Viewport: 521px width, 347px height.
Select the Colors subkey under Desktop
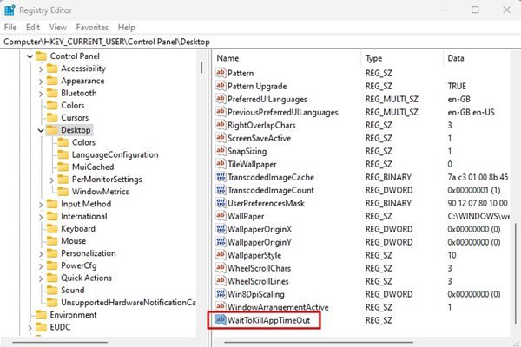coord(83,142)
